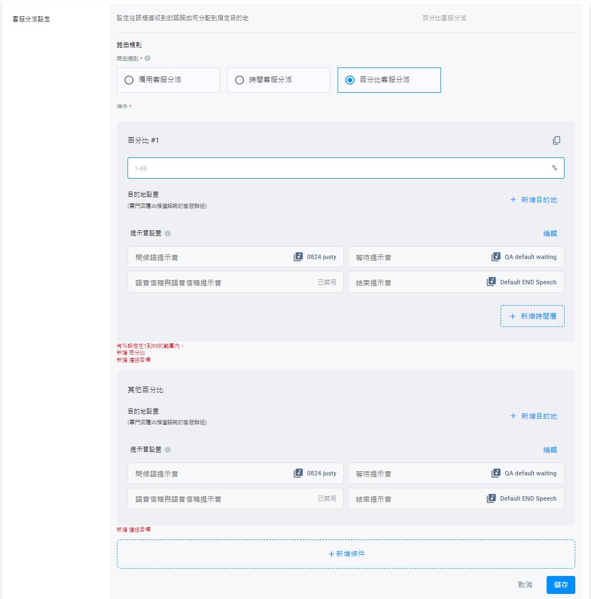Click 已禁用 voicemail status in 百分比 #1
The width and height of the screenshot is (591, 599).
coord(327,282)
